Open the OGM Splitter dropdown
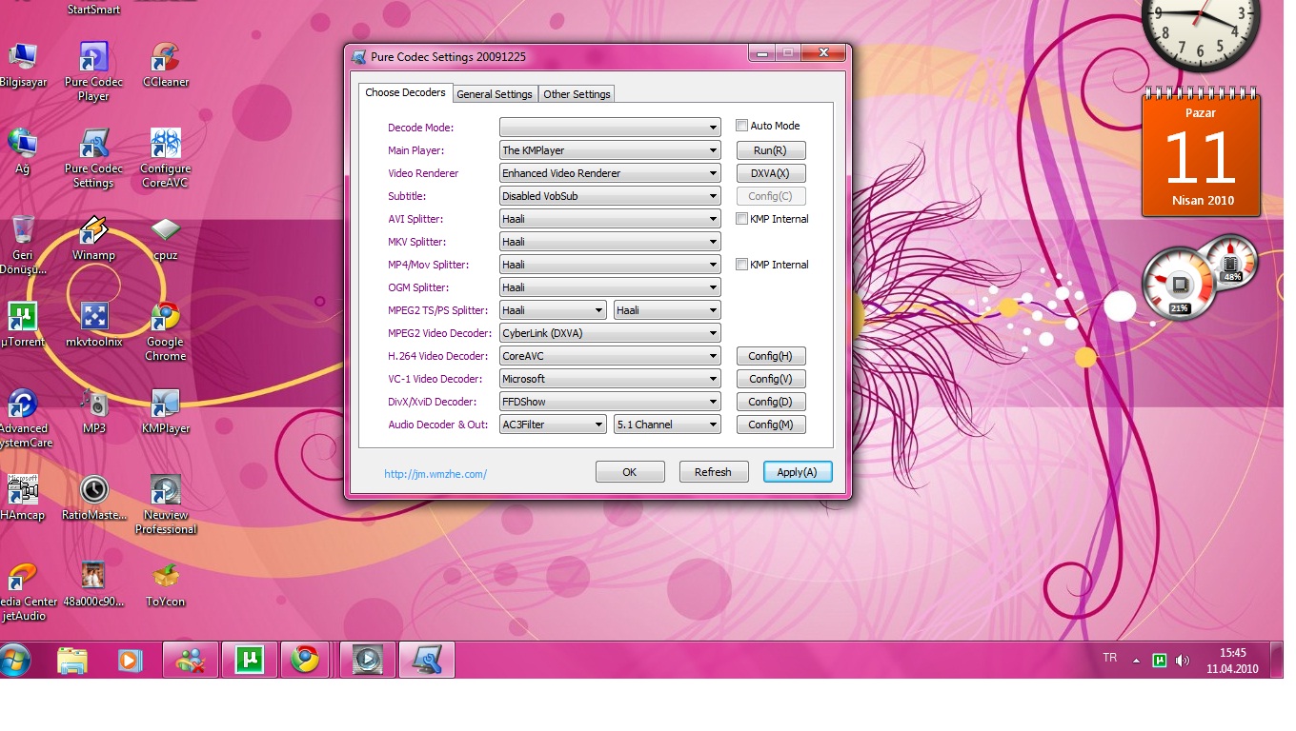Image resolution: width=1296 pixels, height=731 pixels. pyautogui.click(x=610, y=287)
